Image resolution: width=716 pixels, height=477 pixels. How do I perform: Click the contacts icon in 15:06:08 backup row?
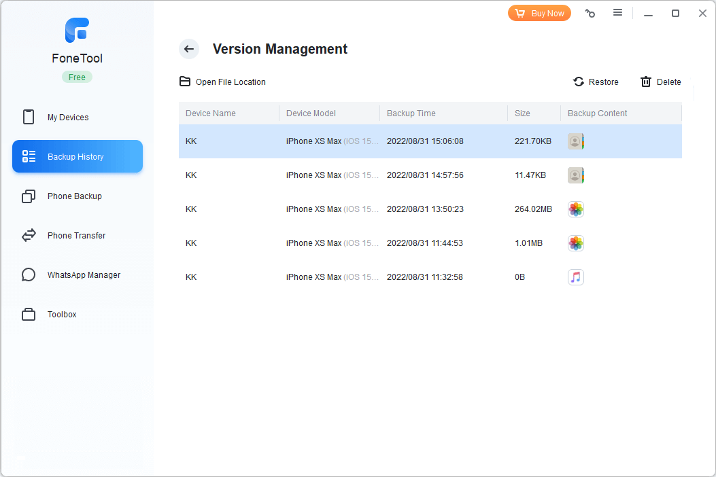576,141
